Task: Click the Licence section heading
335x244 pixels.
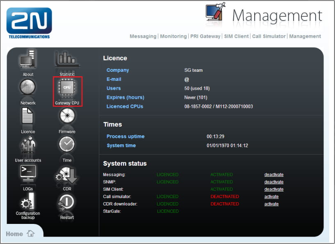Action: click(x=115, y=58)
